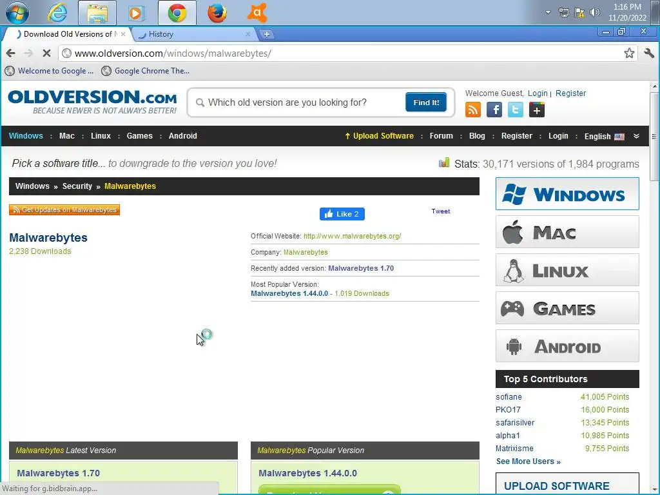Viewport: 660px width, 495px height.
Task: Open Windows Explorer from the taskbar
Action: tap(97, 13)
